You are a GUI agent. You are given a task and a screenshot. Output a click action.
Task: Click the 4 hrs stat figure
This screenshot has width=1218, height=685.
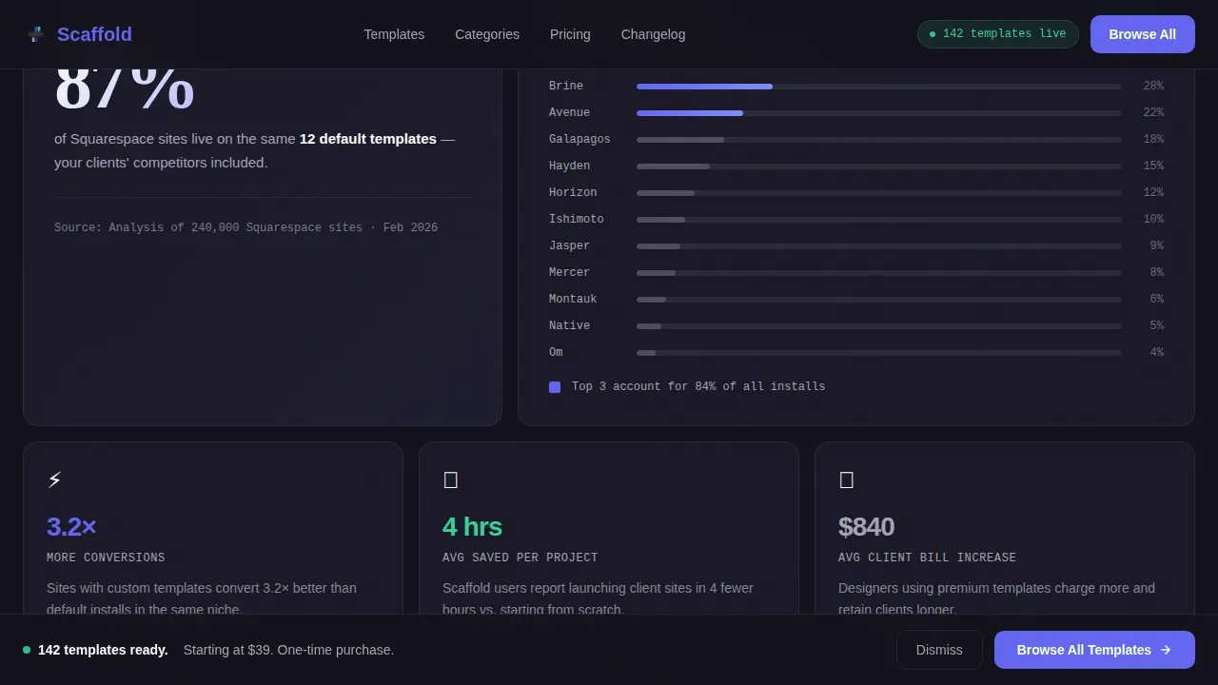(472, 526)
